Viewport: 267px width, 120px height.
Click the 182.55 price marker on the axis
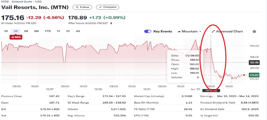click(254, 62)
